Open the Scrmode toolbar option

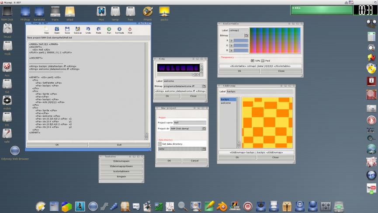(x=119, y=30)
